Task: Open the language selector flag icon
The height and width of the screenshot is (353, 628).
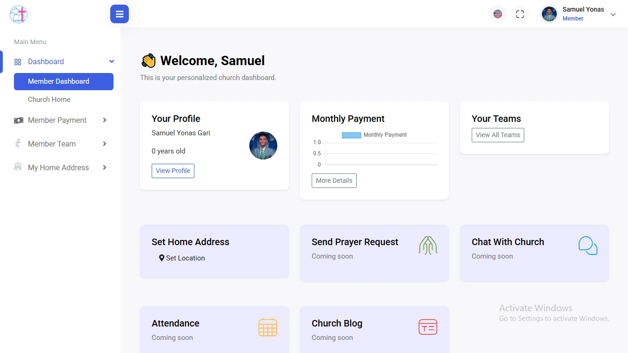Action: point(497,14)
